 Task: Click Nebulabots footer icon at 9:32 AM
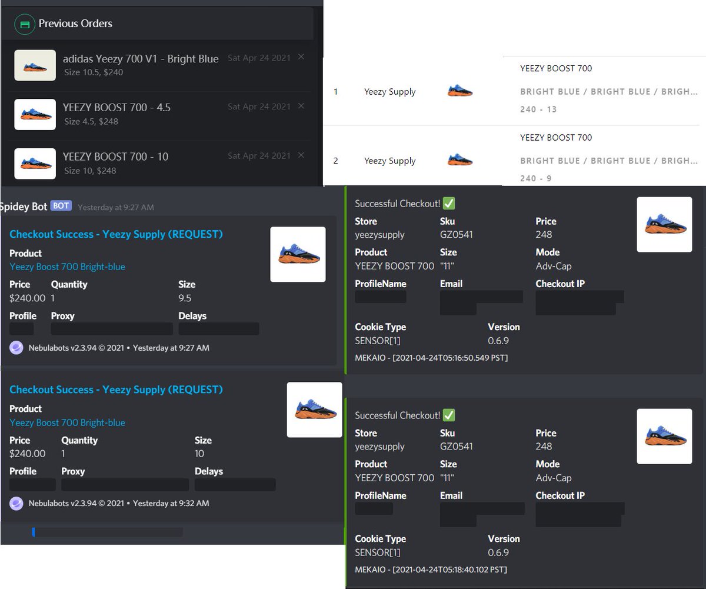point(16,503)
